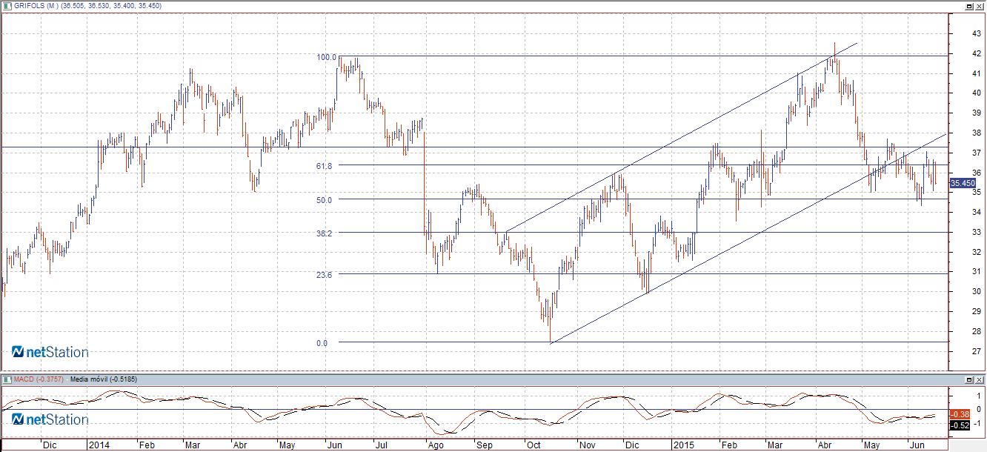The image size is (987, 452).
Task: Click the 43 value on price axis
Action: (x=976, y=33)
